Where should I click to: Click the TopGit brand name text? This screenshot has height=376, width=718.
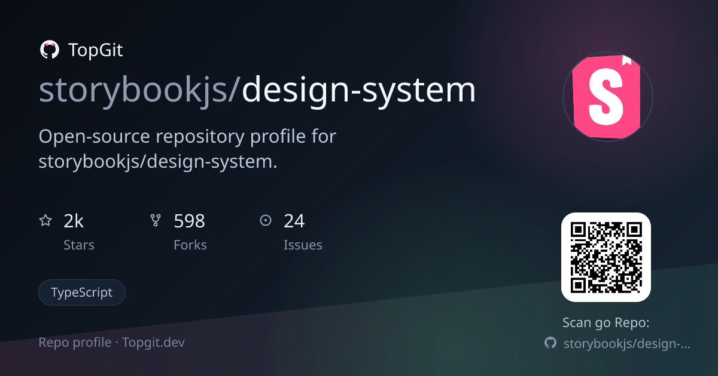[x=96, y=50]
